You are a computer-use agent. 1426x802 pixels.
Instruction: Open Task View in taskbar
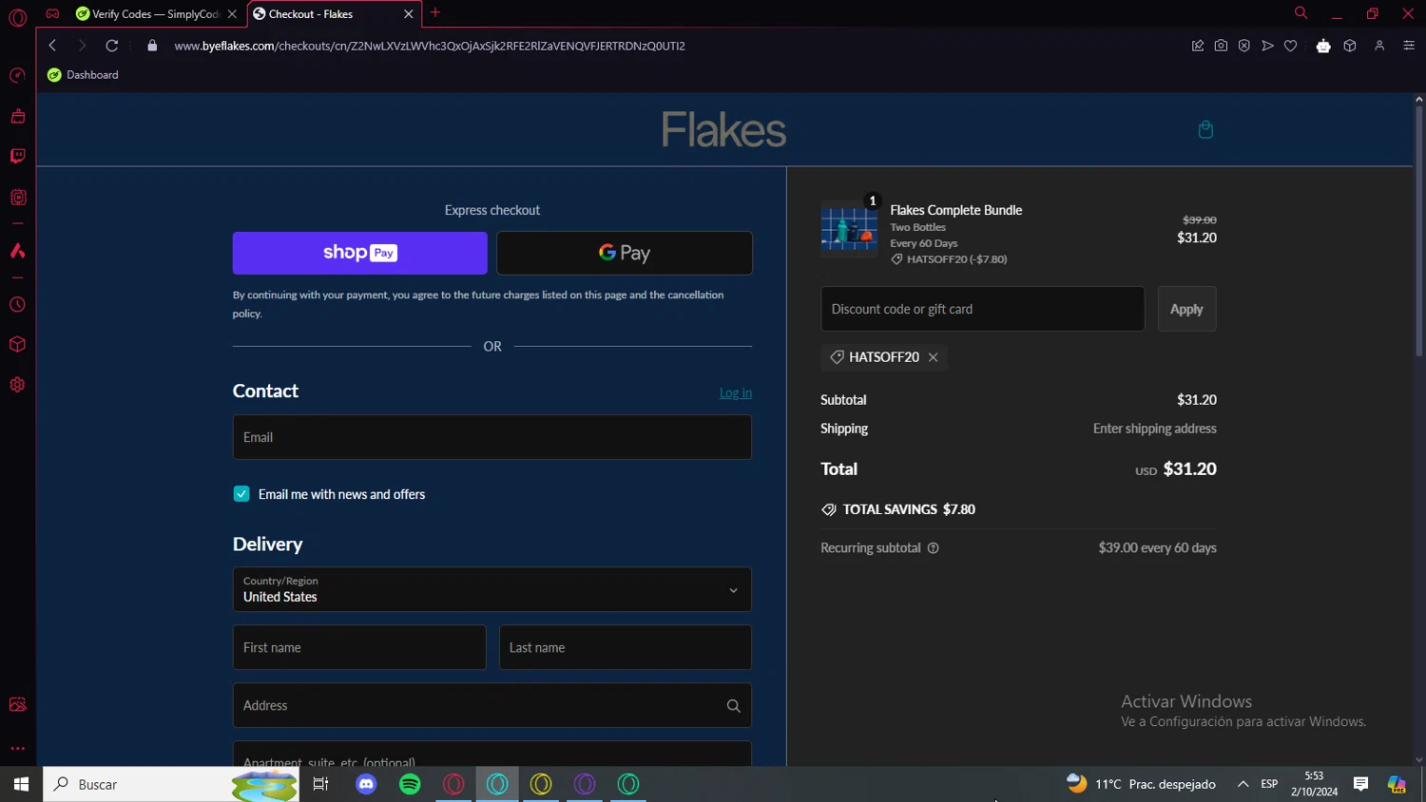pyautogui.click(x=320, y=784)
